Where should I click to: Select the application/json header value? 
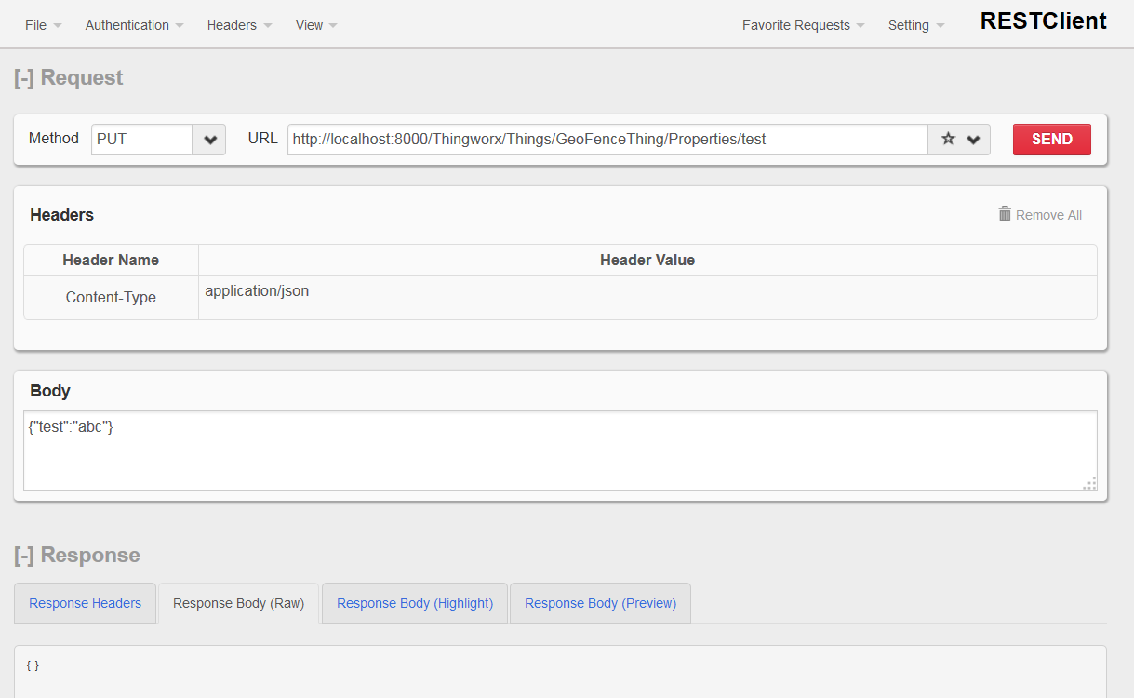pyautogui.click(x=257, y=291)
